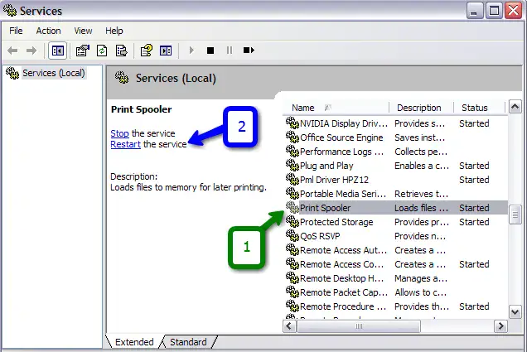Click the Protected Storage gear icon
The width and height of the screenshot is (527, 352).
pyautogui.click(x=293, y=222)
